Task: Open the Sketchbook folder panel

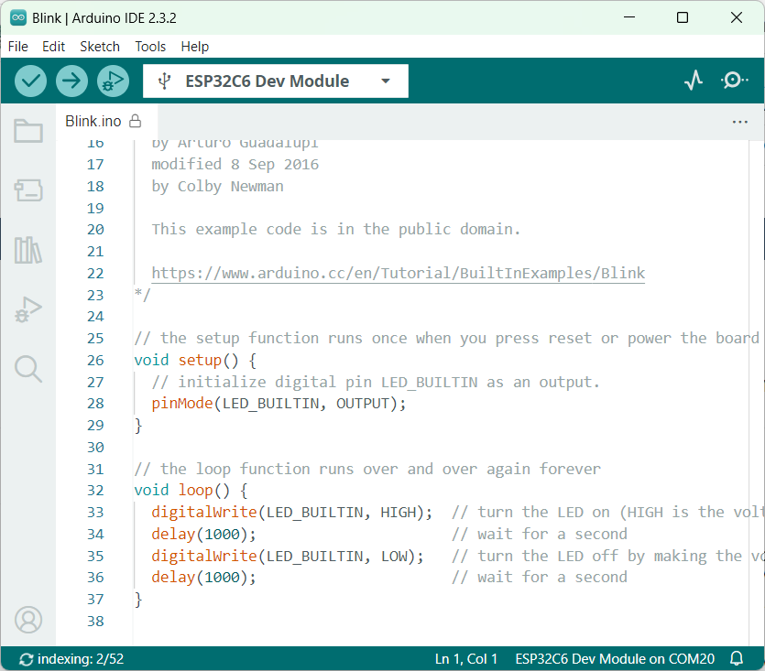Action: click(x=28, y=131)
